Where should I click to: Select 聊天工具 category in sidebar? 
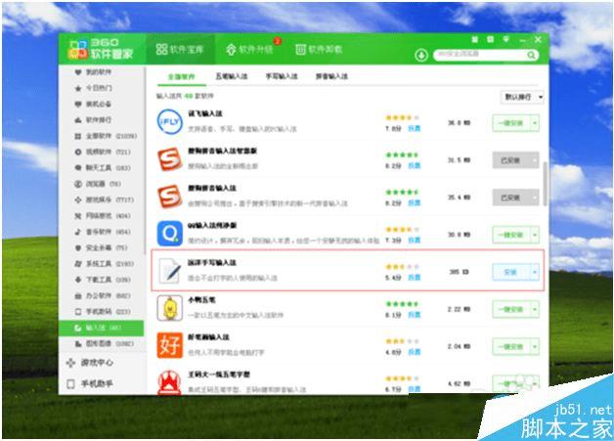(103, 167)
